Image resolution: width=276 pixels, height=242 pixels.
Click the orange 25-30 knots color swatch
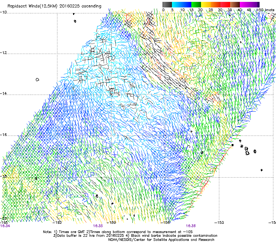216,4
